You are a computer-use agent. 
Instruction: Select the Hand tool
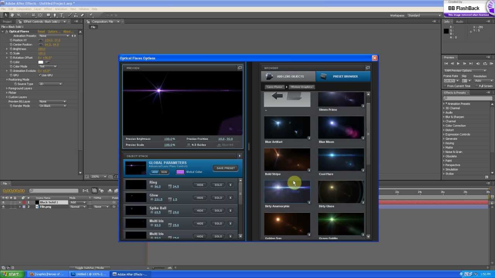pyautogui.click(x=12, y=15)
